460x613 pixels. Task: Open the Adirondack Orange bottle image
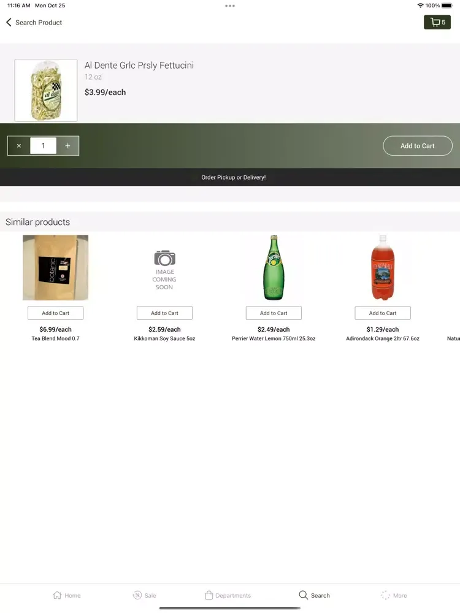(x=383, y=267)
